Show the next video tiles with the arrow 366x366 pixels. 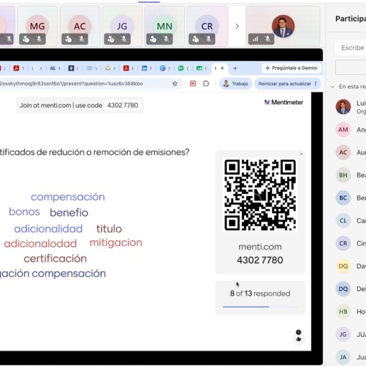[237, 26]
